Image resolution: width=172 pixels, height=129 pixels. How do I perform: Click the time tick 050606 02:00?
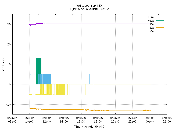(x=167, y=120)
